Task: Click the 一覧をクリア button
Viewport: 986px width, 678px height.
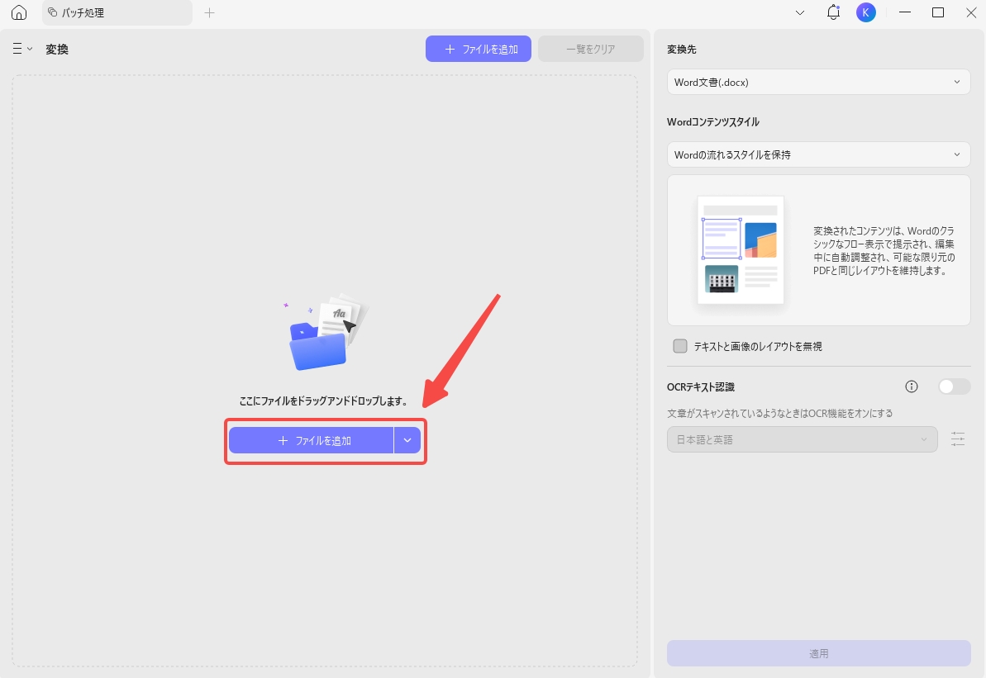Action: point(590,49)
